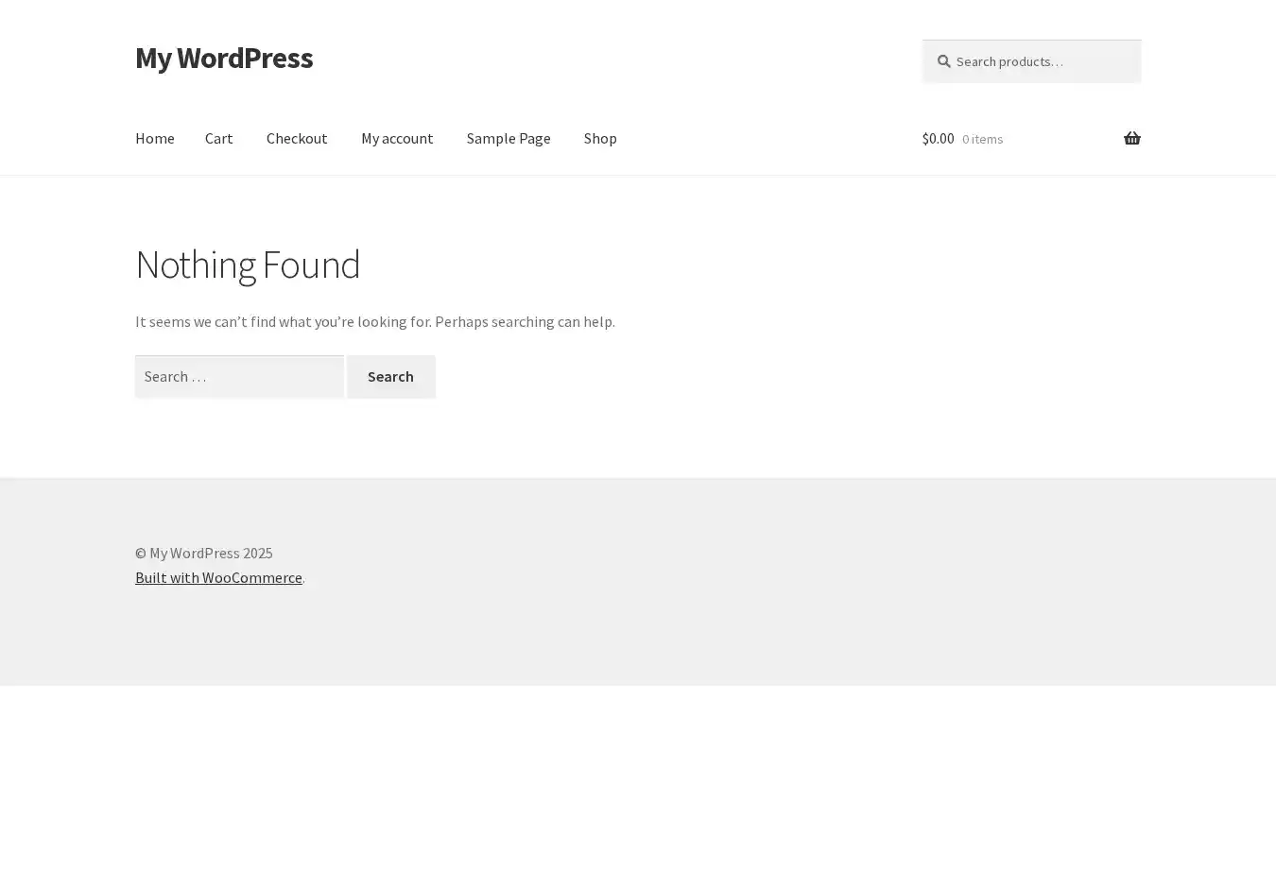Click the magnifier icon in product search
The image size is (1276, 888).
[x=943, y=61]
